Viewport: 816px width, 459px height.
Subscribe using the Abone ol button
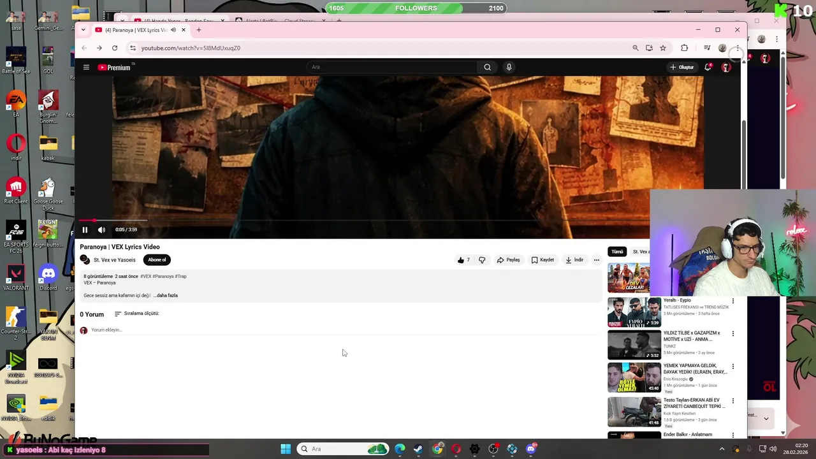pyautogui.click(x=157, y=259)
